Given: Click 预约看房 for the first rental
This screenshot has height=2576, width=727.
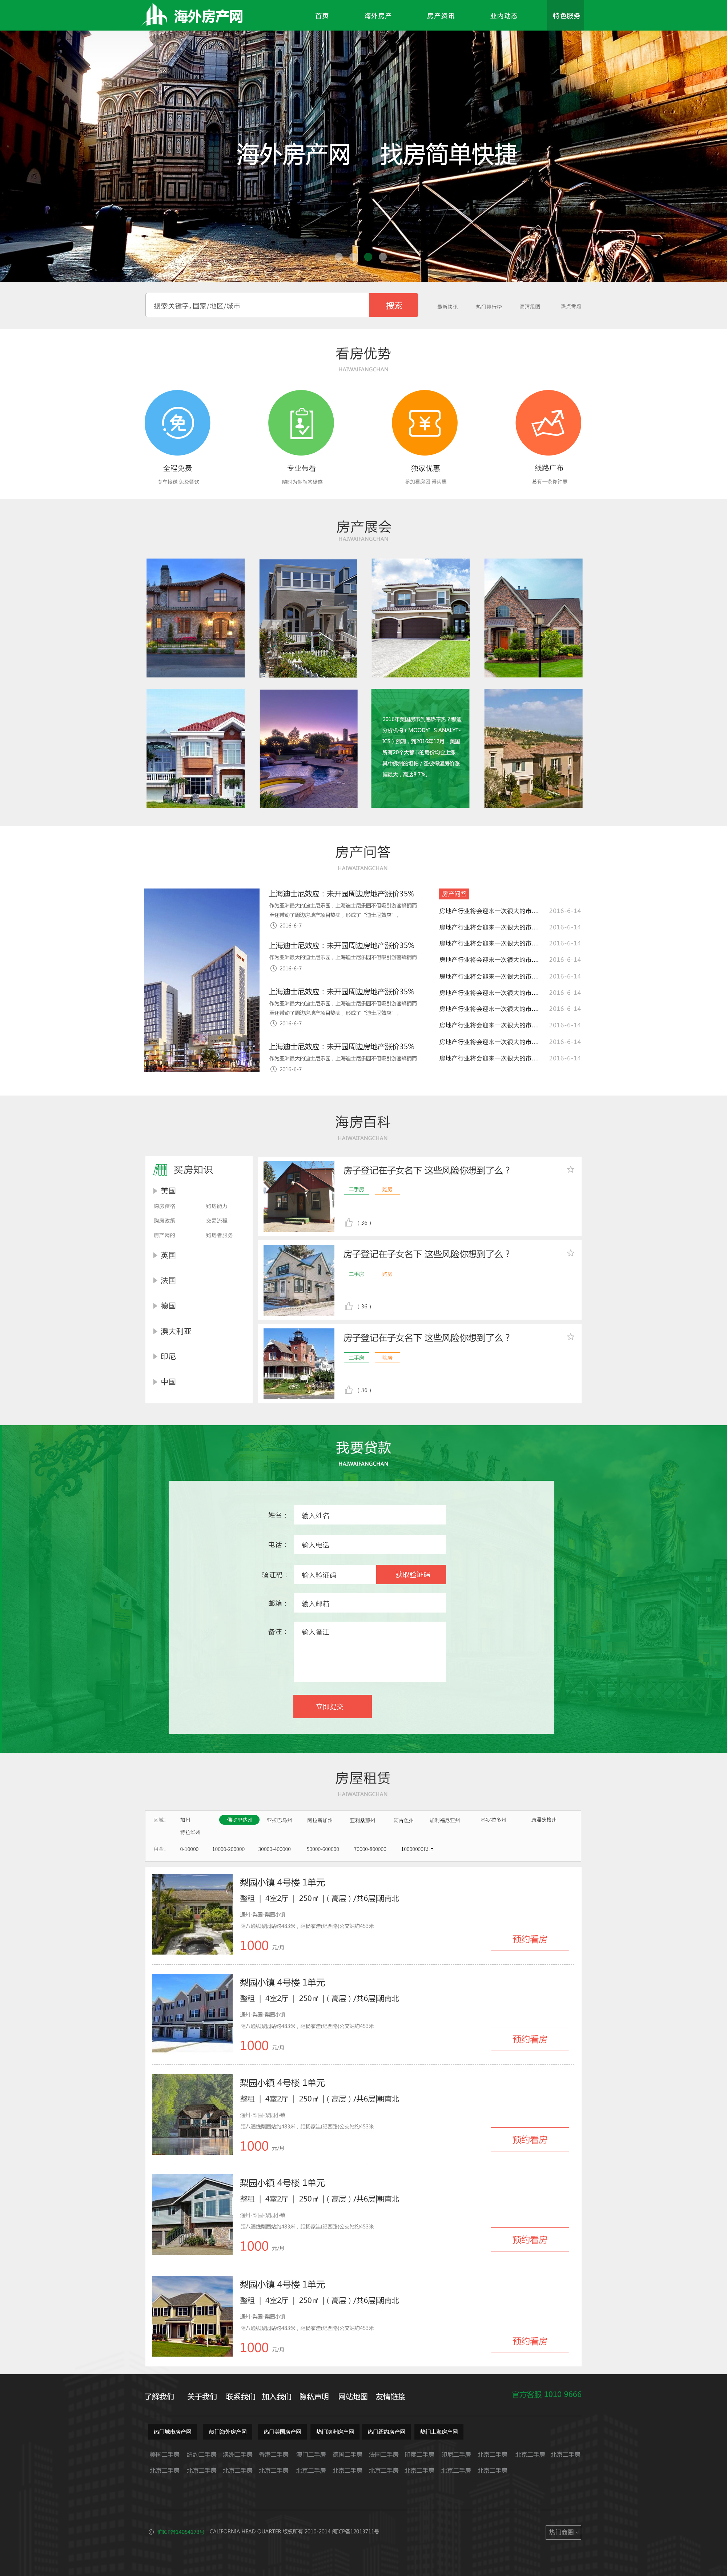Looking at the screenshot, I should tap(529, 1939).
